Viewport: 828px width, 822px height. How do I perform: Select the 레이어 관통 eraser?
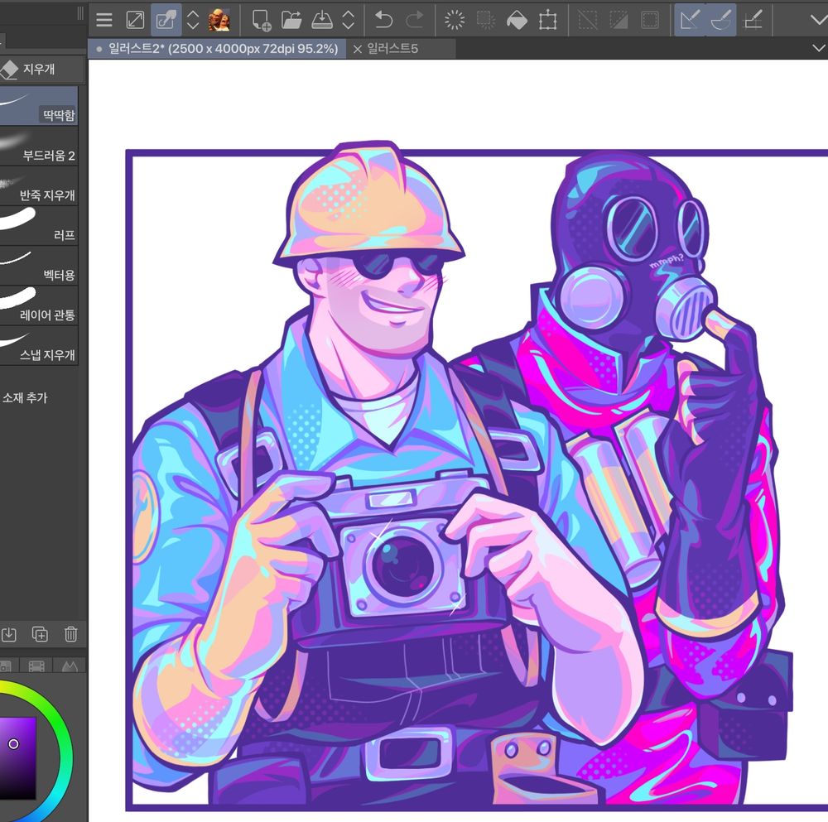click(39, 305)
